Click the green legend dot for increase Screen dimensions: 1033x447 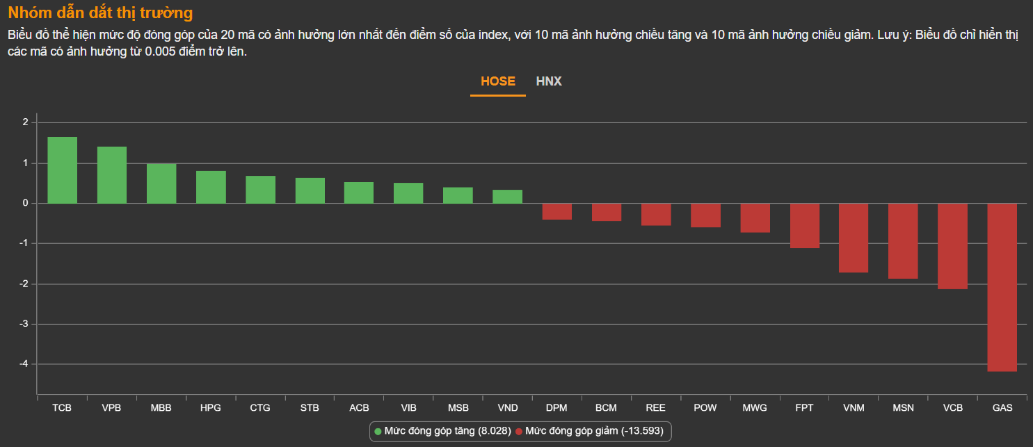[378, 432]
